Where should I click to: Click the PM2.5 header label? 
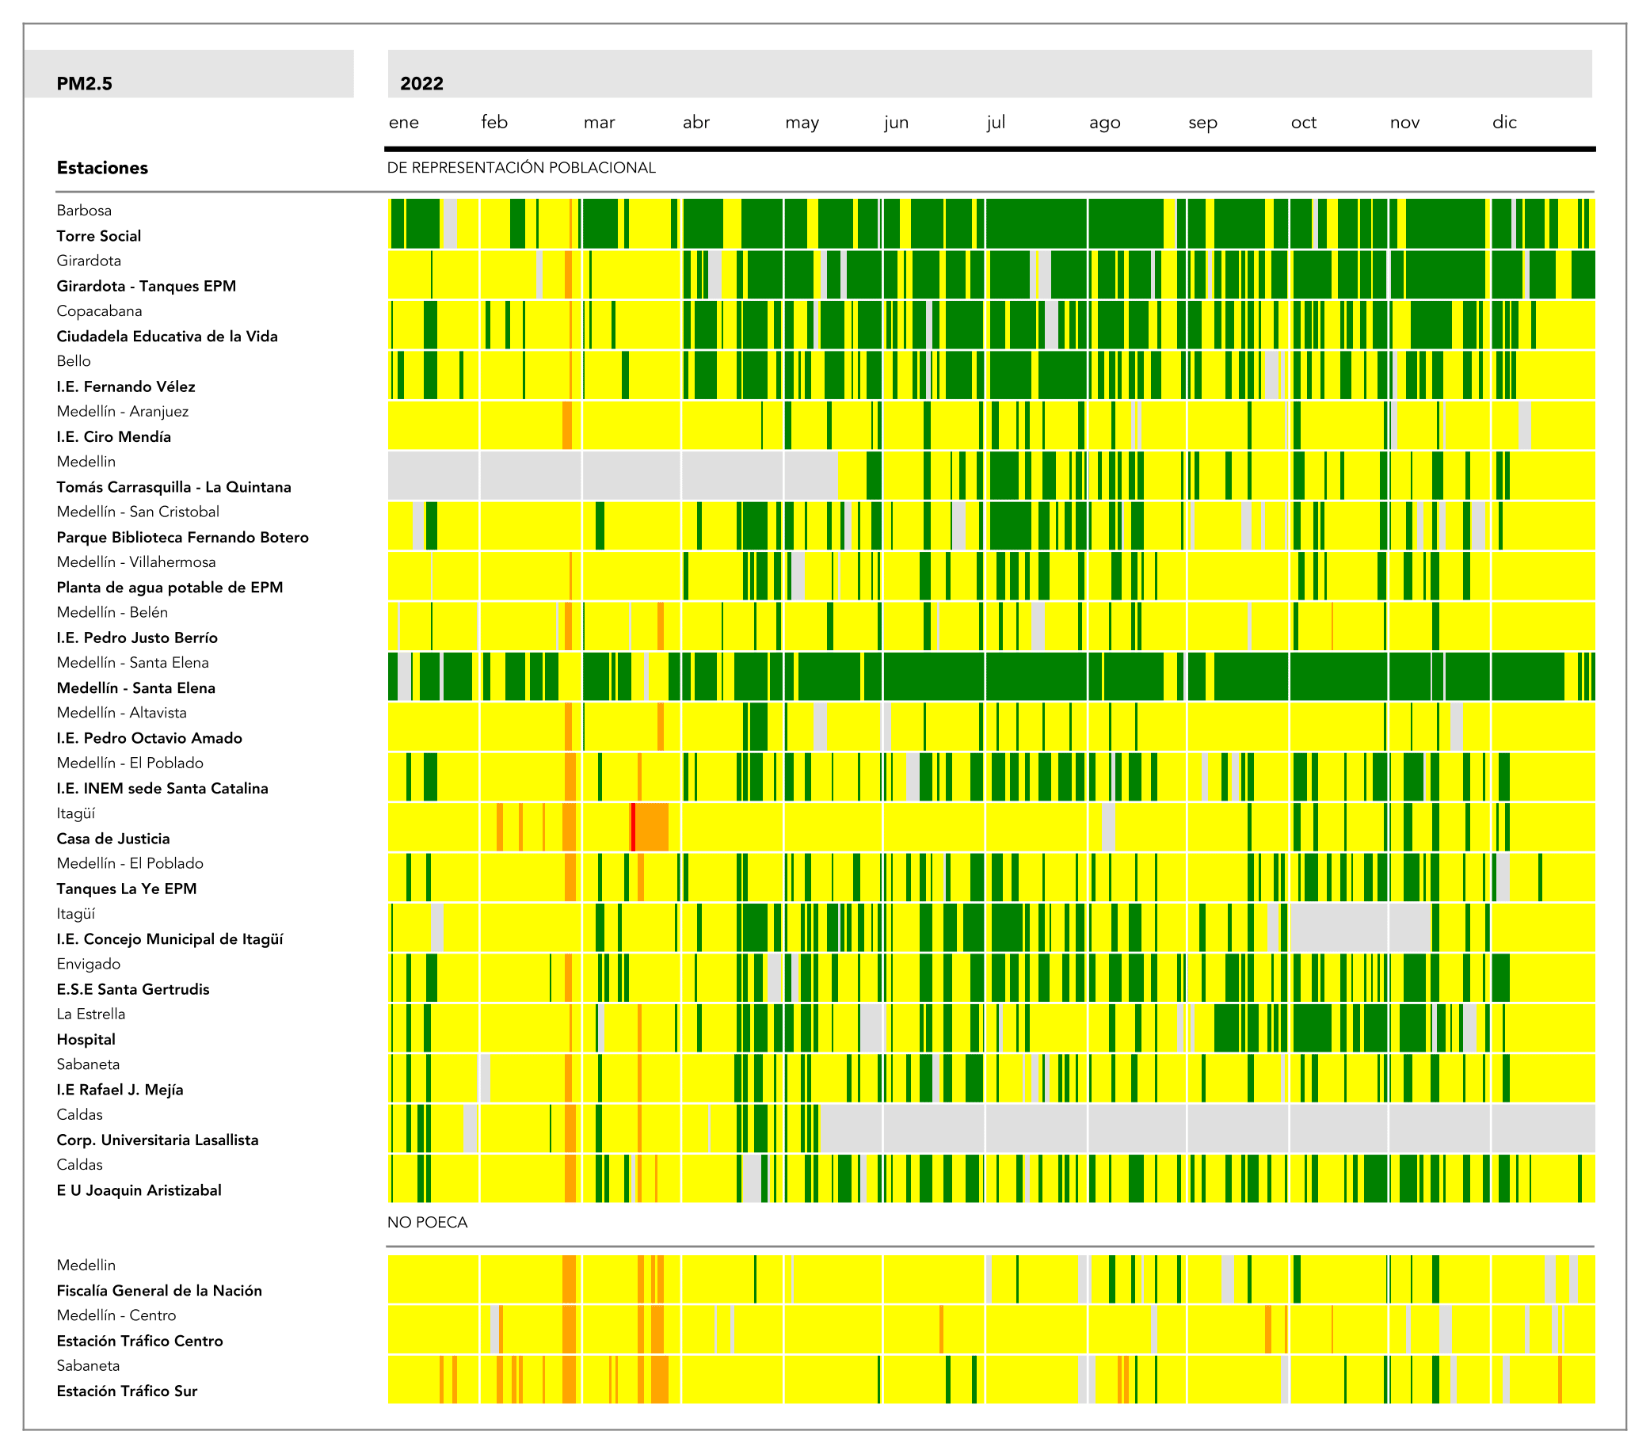point(84,84)
